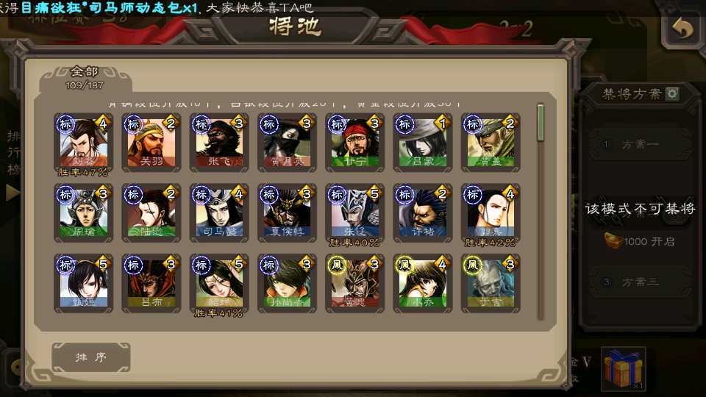Click the 排序 sort button
Screen dimensions: 706x397
91,357
